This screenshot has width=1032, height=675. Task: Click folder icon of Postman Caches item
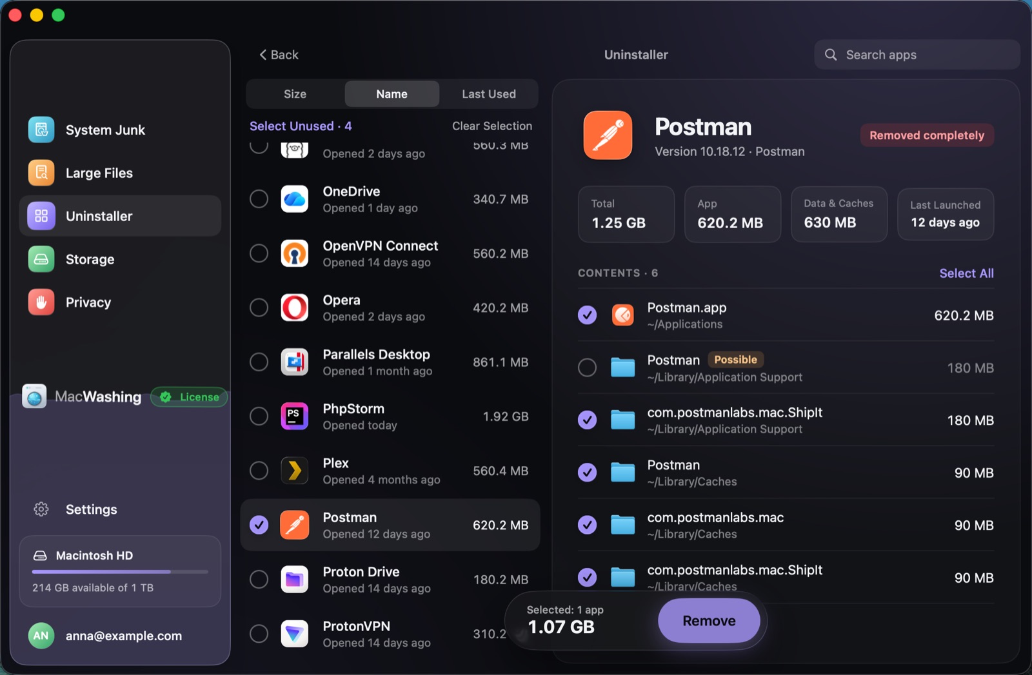click(x=623, y=473)
